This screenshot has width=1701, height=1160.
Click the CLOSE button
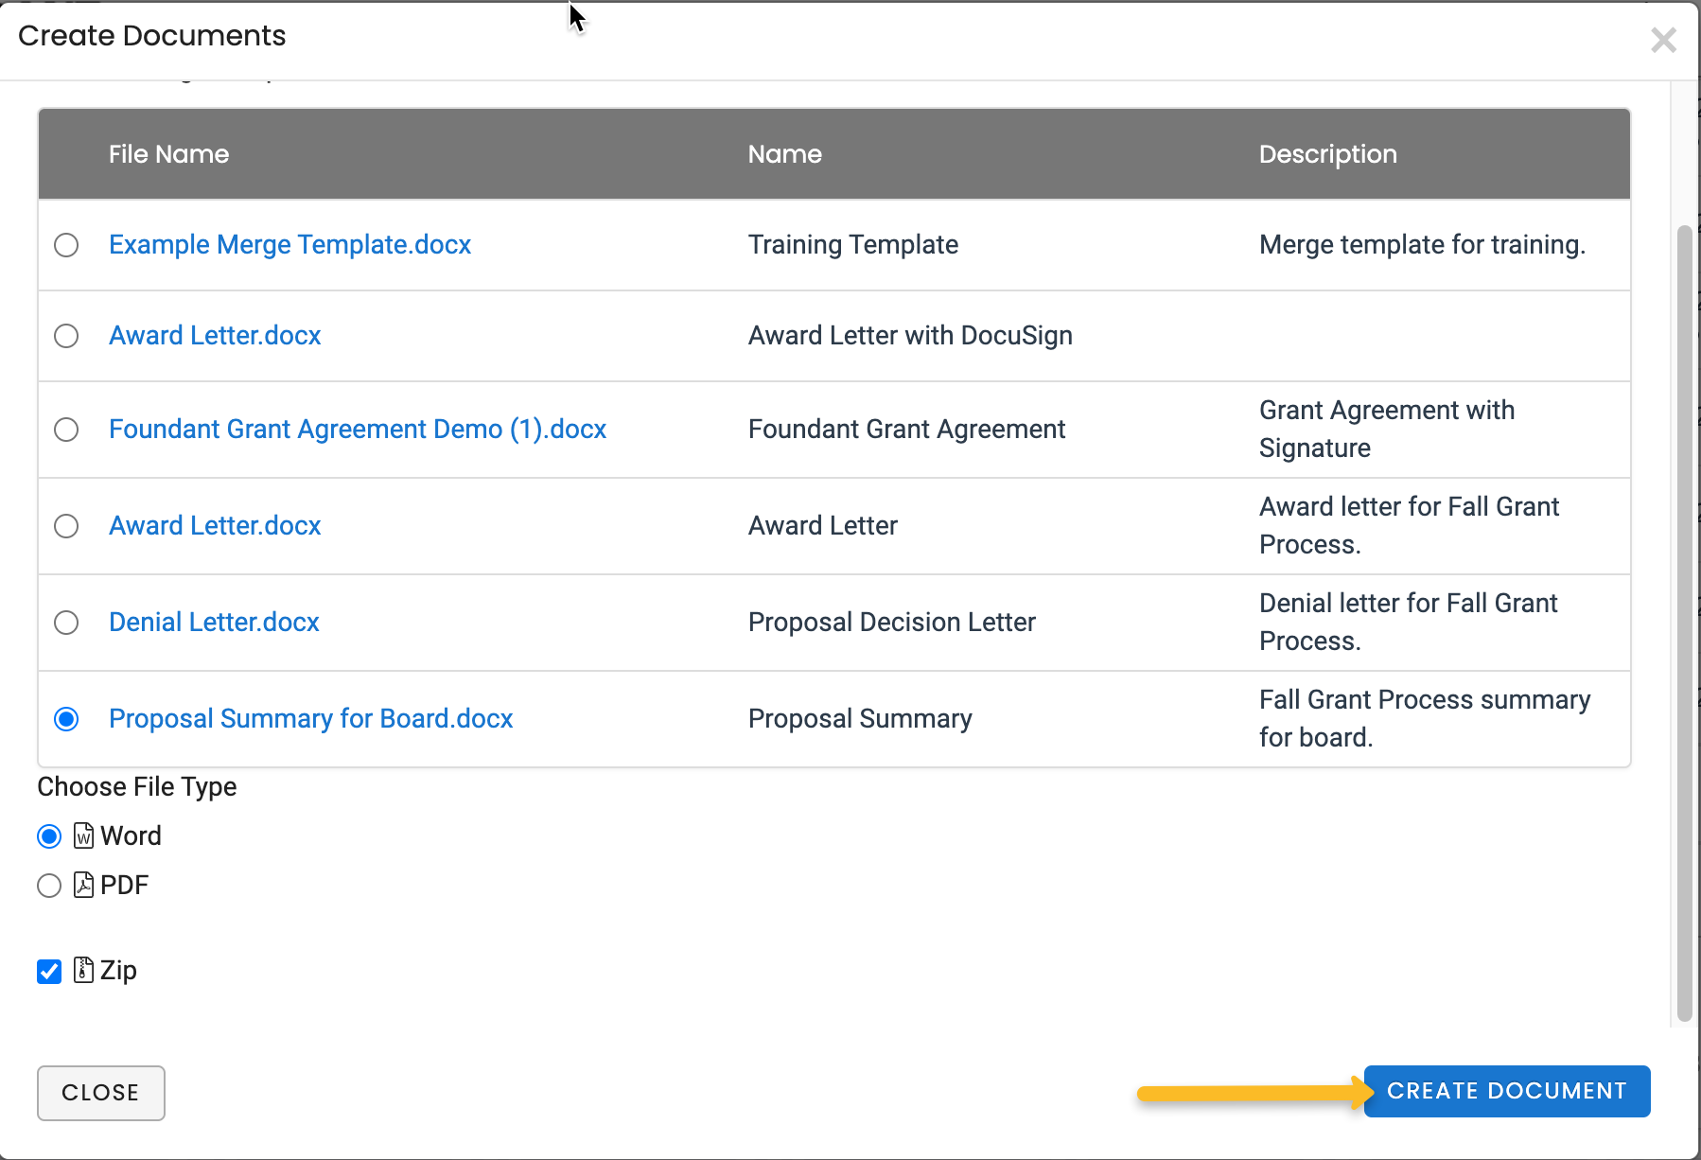(100, 1093)
